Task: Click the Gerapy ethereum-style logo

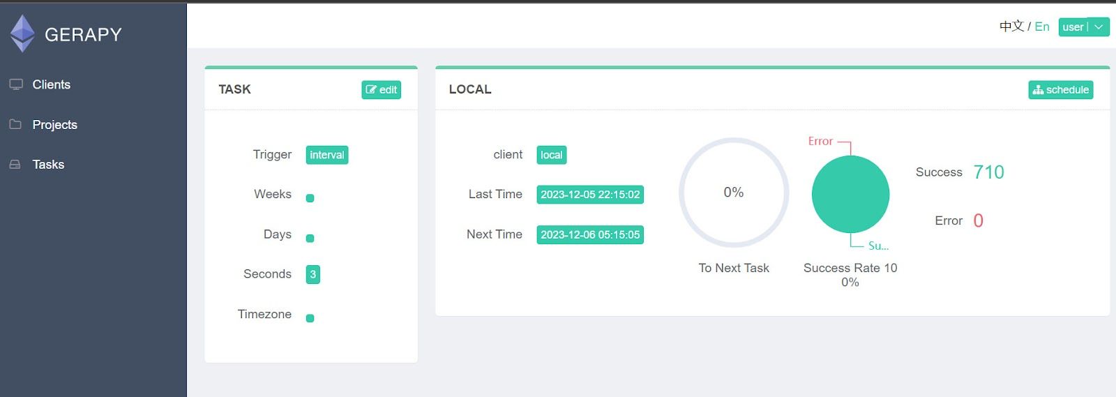Action: point(22,33)
